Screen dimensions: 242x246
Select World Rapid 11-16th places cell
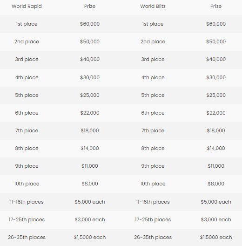click(x=27, y=202)
